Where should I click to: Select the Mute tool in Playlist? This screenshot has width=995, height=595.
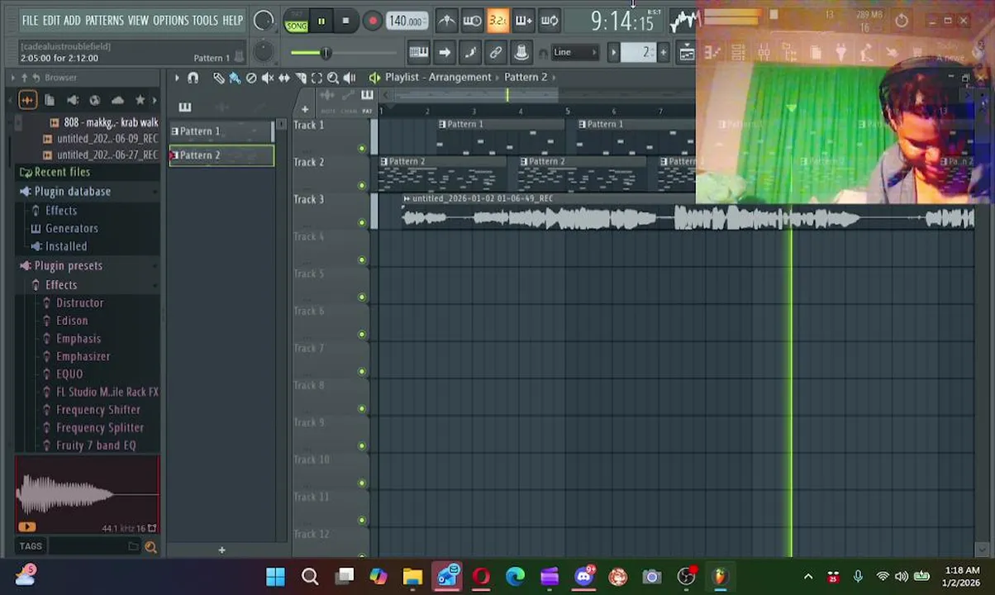[x=268, y=78]
